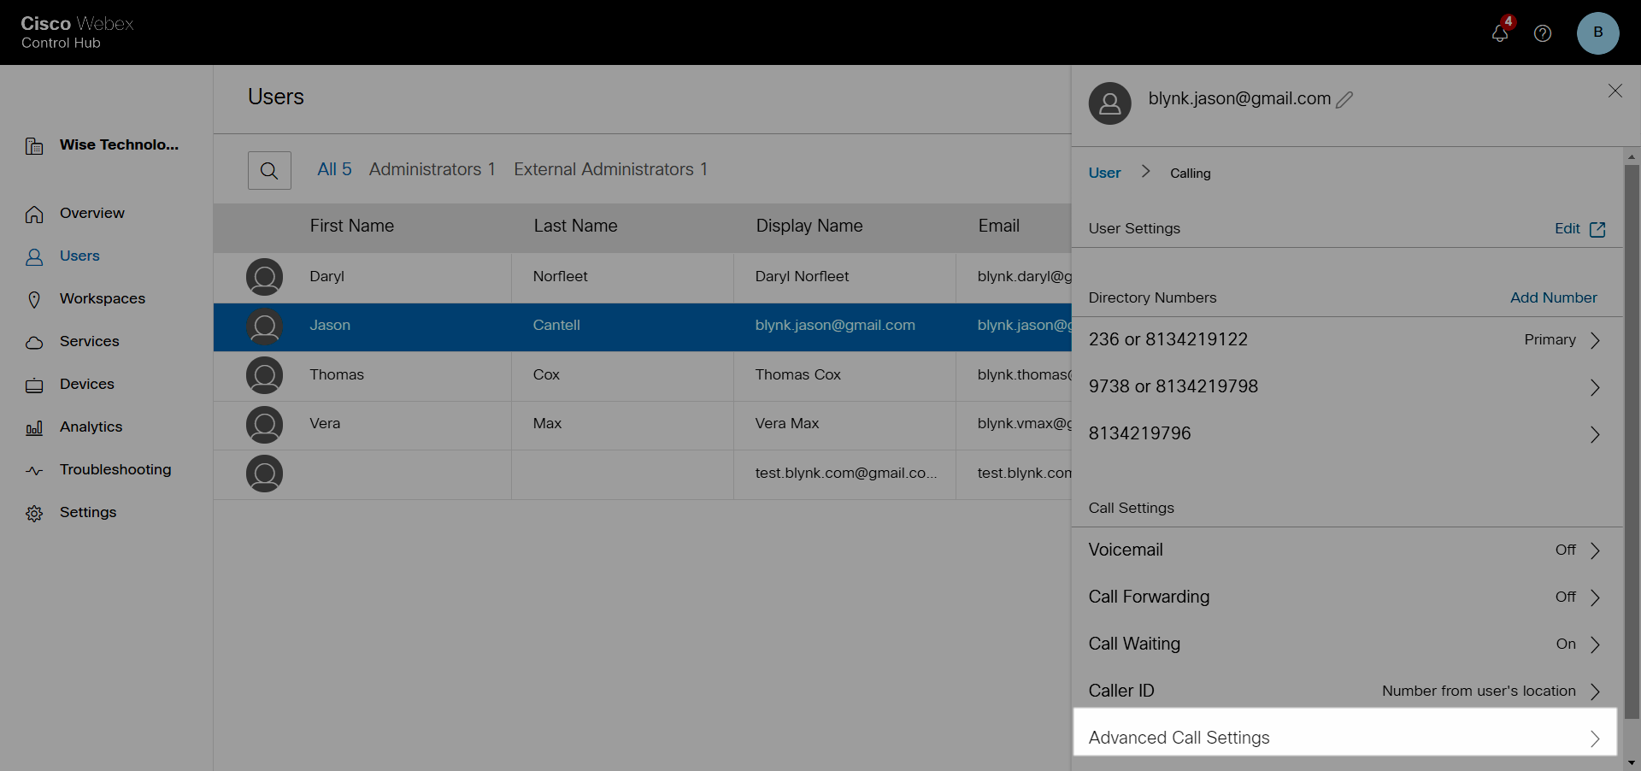1641x771 pixels.
Task: Open Troubleshooting
Action: [x=115, y=469]
